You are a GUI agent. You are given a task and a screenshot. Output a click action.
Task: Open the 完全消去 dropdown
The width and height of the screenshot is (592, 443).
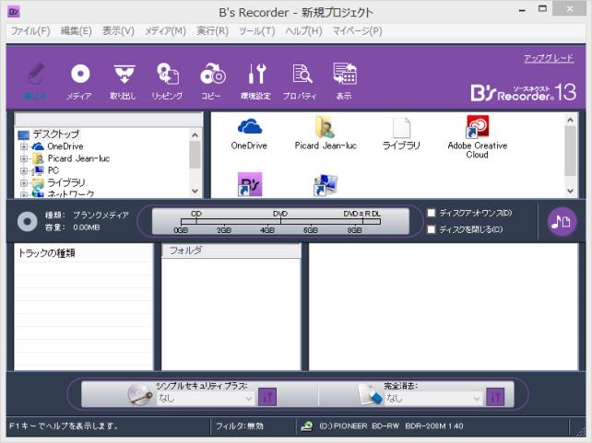point(433,398)
